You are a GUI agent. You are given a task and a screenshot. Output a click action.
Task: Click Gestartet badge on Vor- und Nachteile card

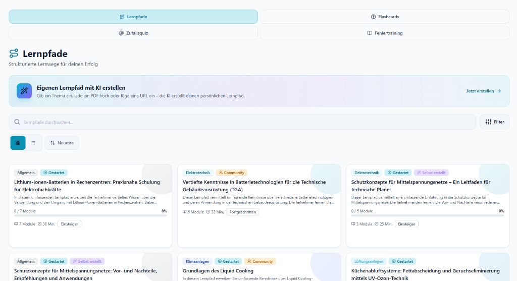click(x=54, y=261)
